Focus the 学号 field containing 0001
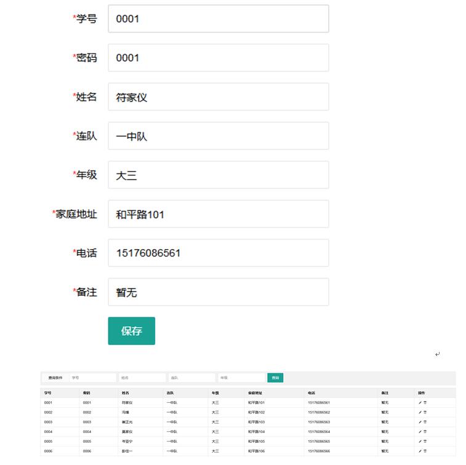 pyautogui.click(x=218, y=19)
